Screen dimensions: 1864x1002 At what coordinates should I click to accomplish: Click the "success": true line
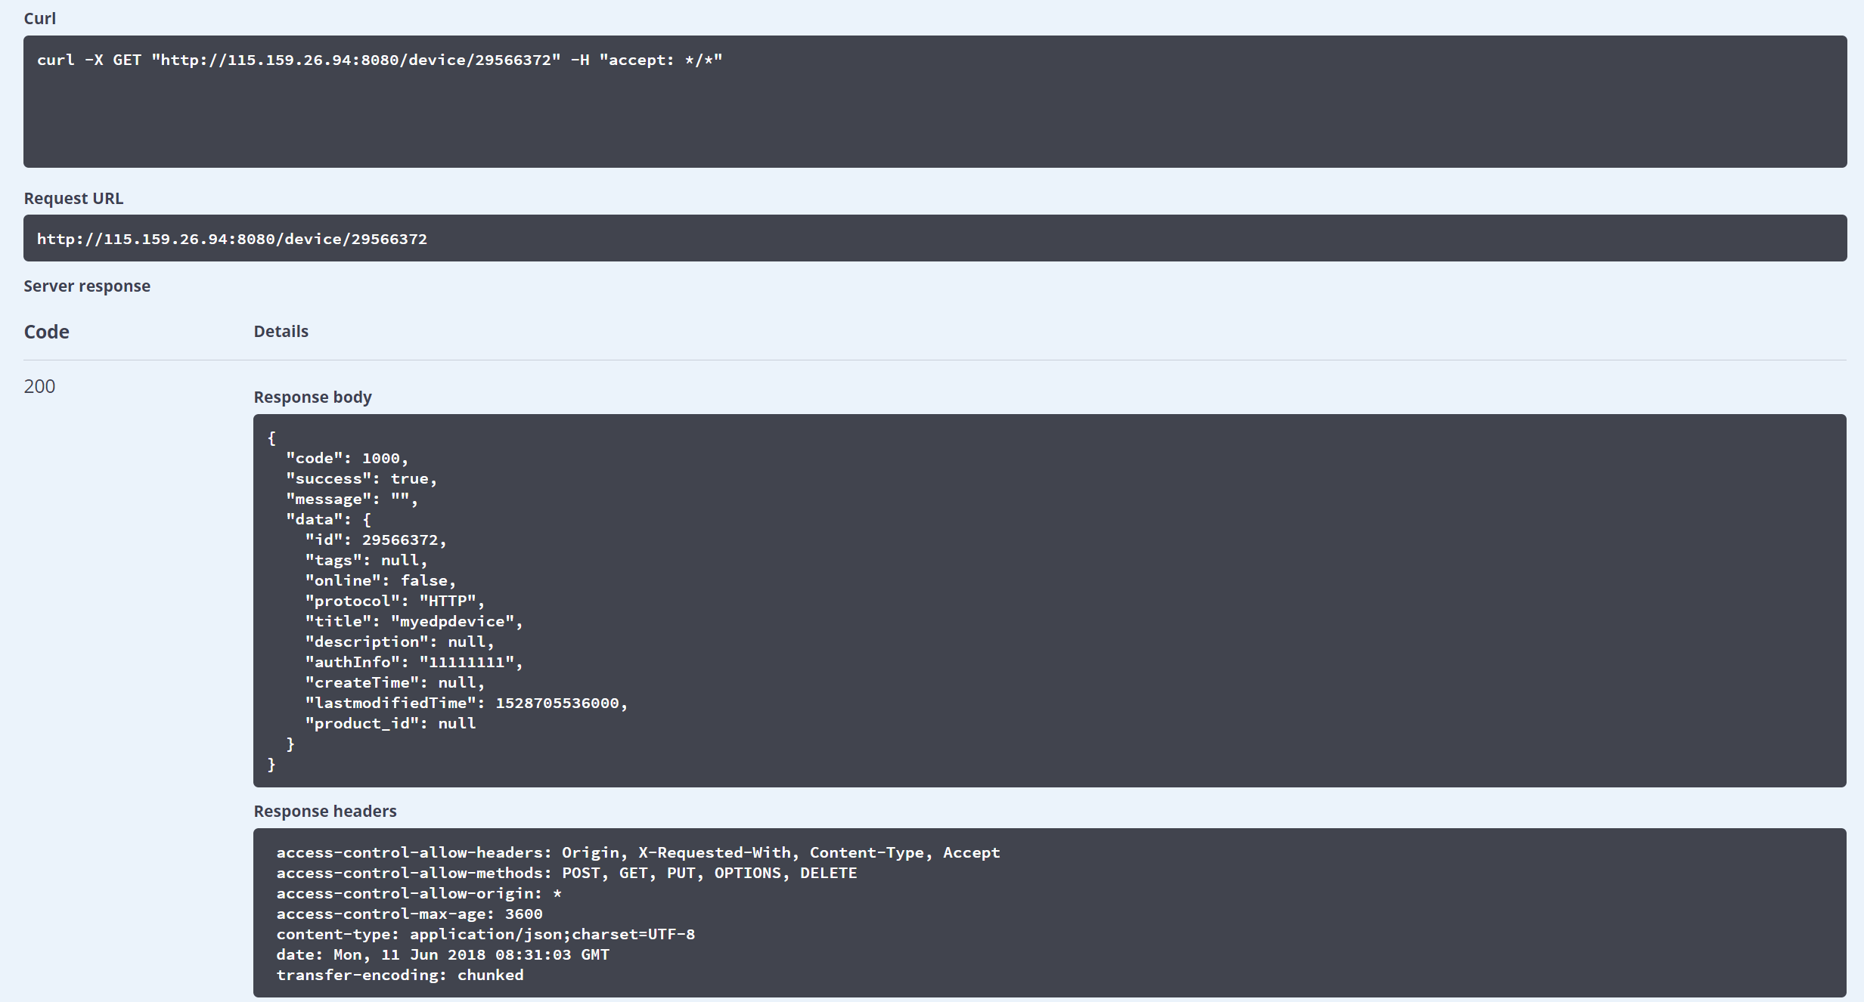pos(361,478)
